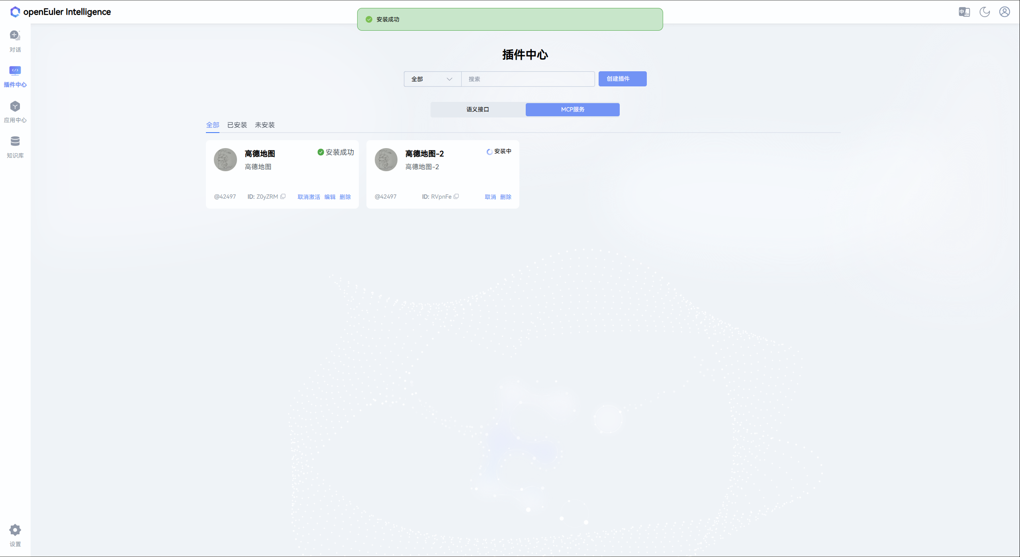Open the 设置 settings panel

click(15, 535)
